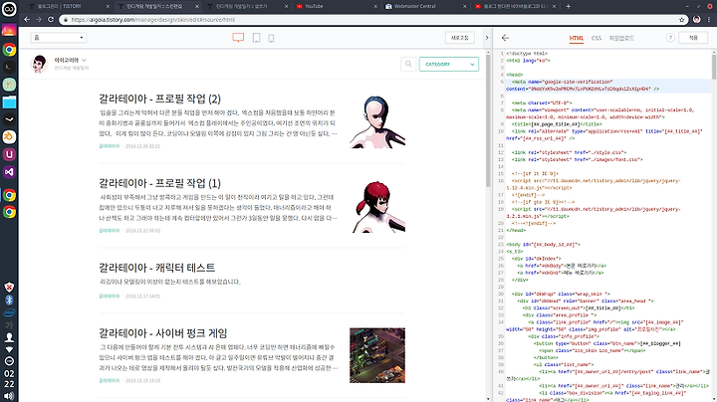The image size is (717, 402).
Task: Switch to the HTML tab
Action: pyautogui.click(x=577, y=38)
